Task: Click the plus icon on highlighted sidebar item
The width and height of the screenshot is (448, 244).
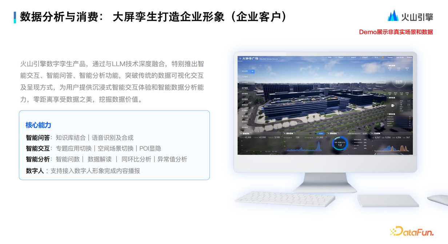Action: point(252,72)
